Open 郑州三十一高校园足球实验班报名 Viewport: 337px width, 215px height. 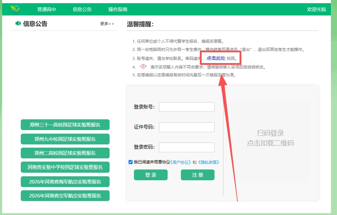pyautogui.click(x=65, y=125)
